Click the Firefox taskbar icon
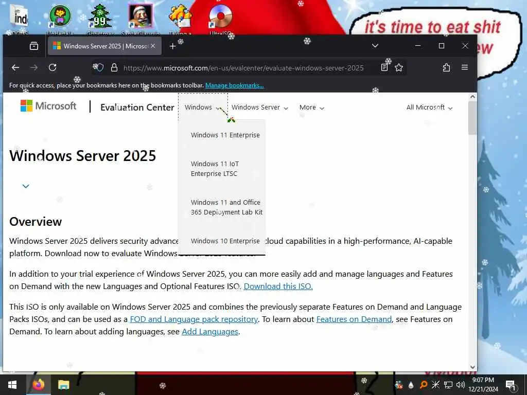This screenshot has width=527, height=395. 38,385
